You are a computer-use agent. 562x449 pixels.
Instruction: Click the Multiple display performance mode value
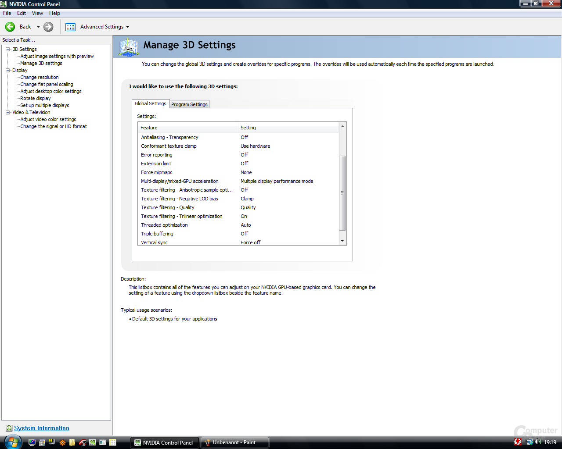click(x=277, y=181)
